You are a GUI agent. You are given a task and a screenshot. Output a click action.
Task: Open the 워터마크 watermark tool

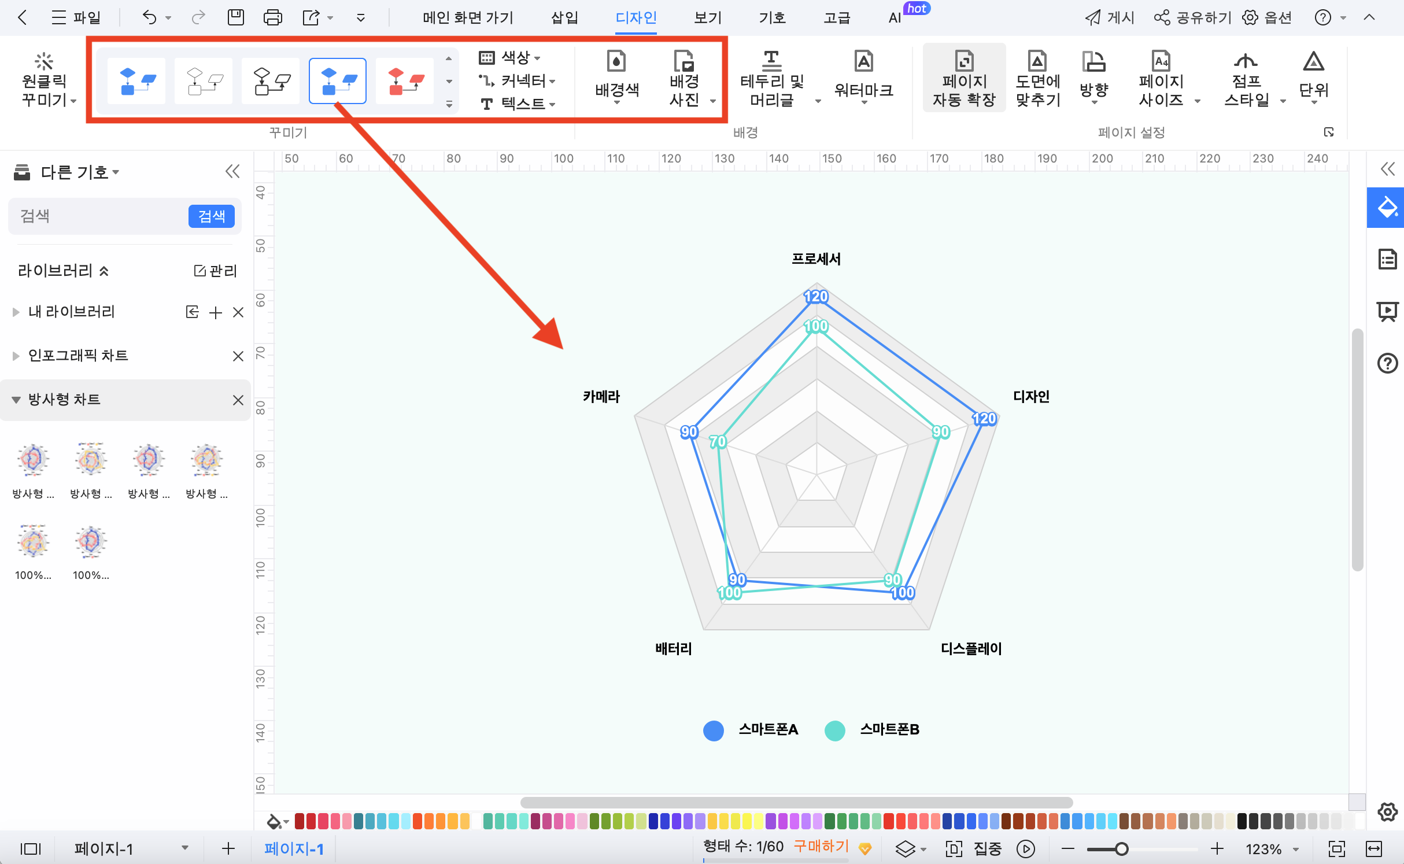coord(864,79)
